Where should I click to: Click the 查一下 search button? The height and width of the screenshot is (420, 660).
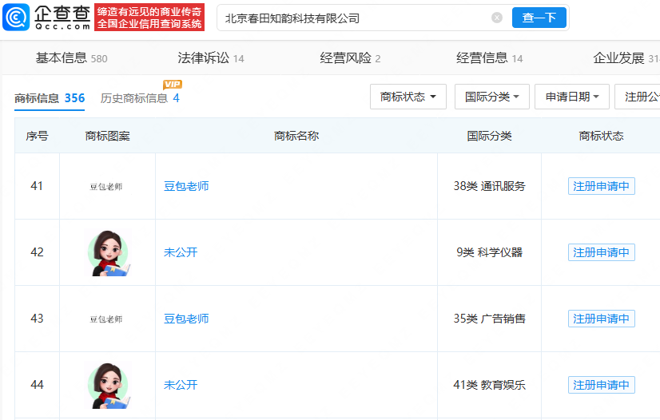539,18
